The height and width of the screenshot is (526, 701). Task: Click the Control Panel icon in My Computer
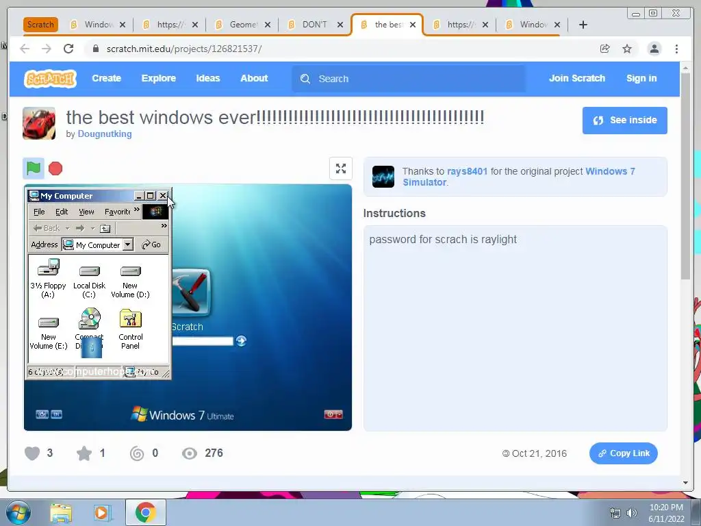tap(131, 318)
